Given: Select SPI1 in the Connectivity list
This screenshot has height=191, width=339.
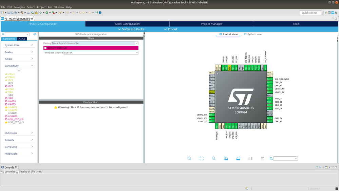Looking at the screenshot, I should [x=11, y=92].
